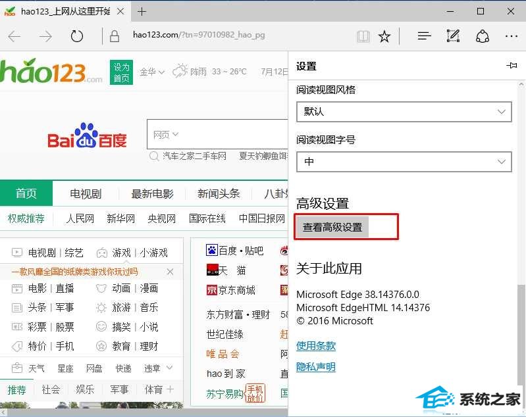Open the 央视网 link
The height and width of the screenshot is (417, 526).
[162, 218]
